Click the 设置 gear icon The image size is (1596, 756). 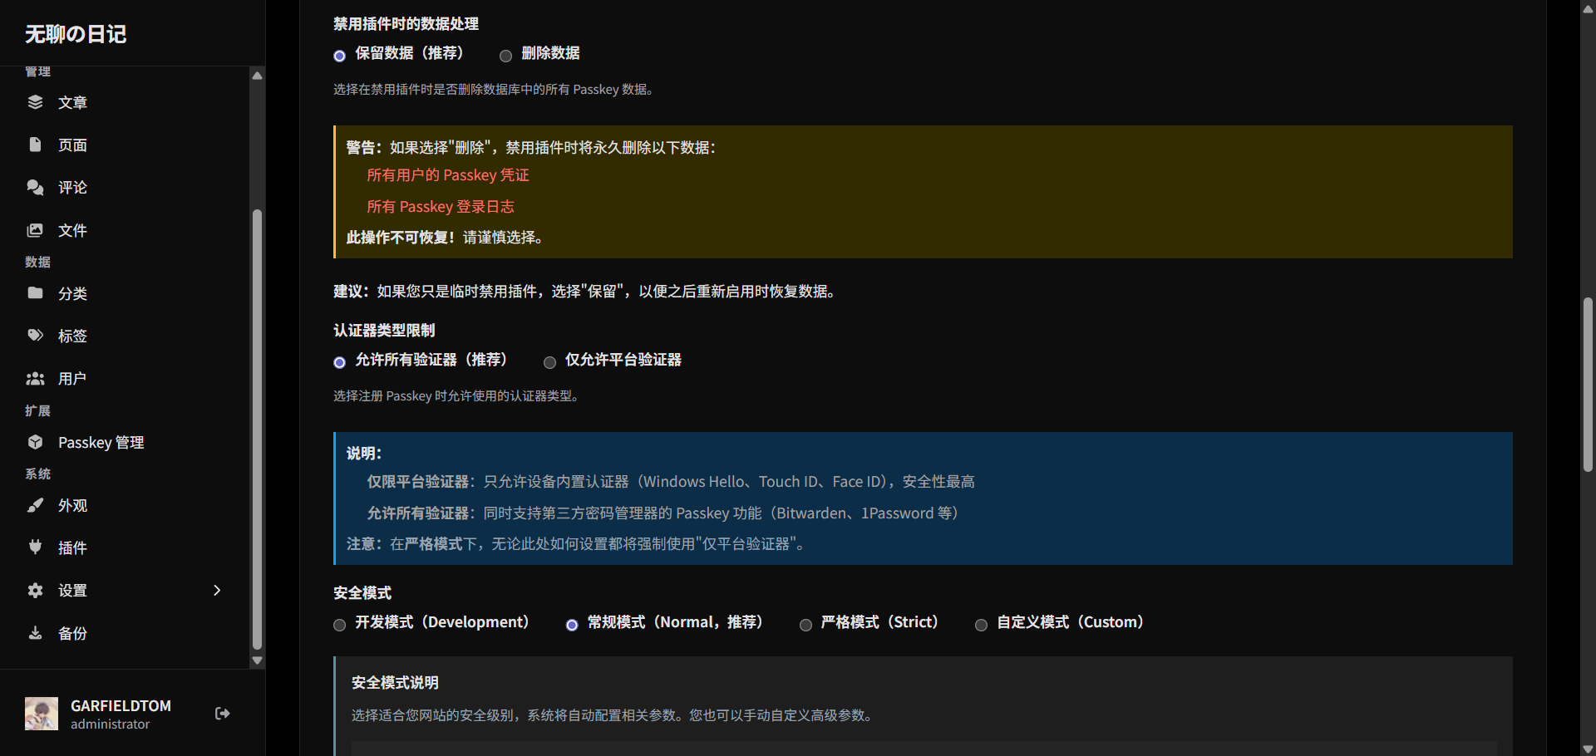35,590
